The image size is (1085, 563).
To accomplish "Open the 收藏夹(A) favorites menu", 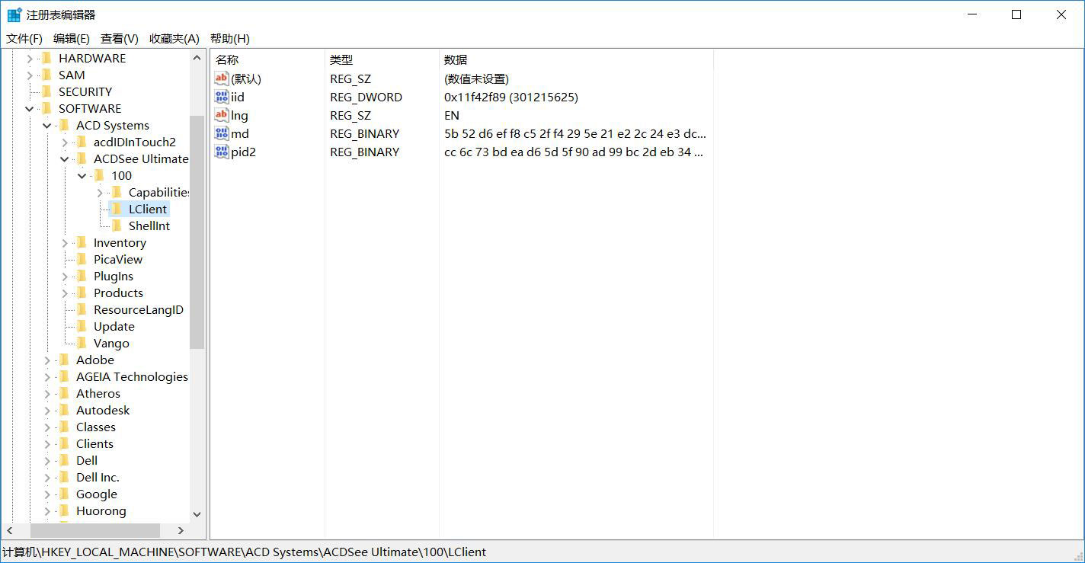I will (x=174, y=38).
